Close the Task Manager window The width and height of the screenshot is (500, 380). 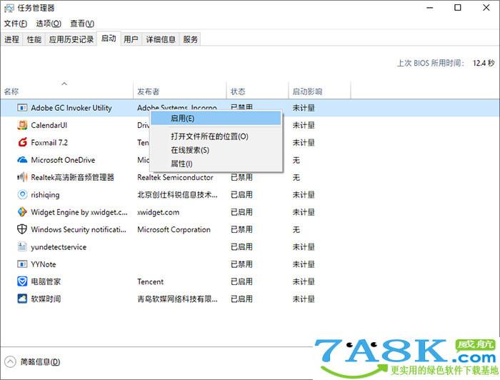pos(486,8)
